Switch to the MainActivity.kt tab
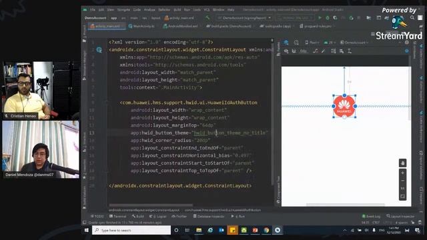The width and height of the screenshot is (427, 240). 141,26
